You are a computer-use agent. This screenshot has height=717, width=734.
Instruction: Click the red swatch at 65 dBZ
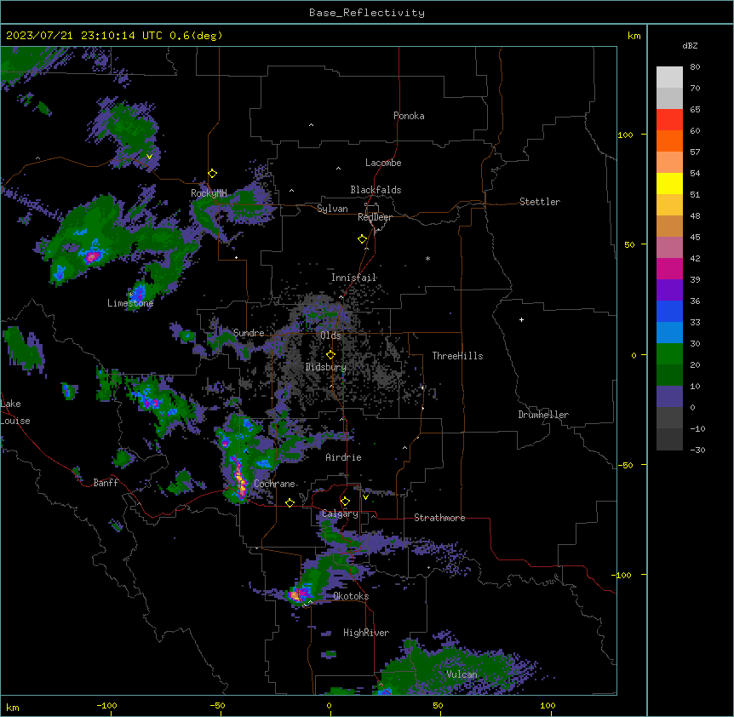coord(669,119)
